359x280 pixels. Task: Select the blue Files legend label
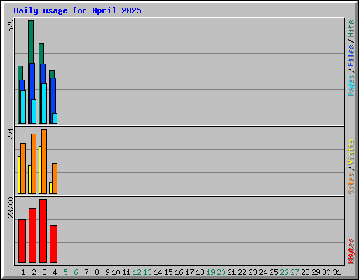(x=351, y=56)
